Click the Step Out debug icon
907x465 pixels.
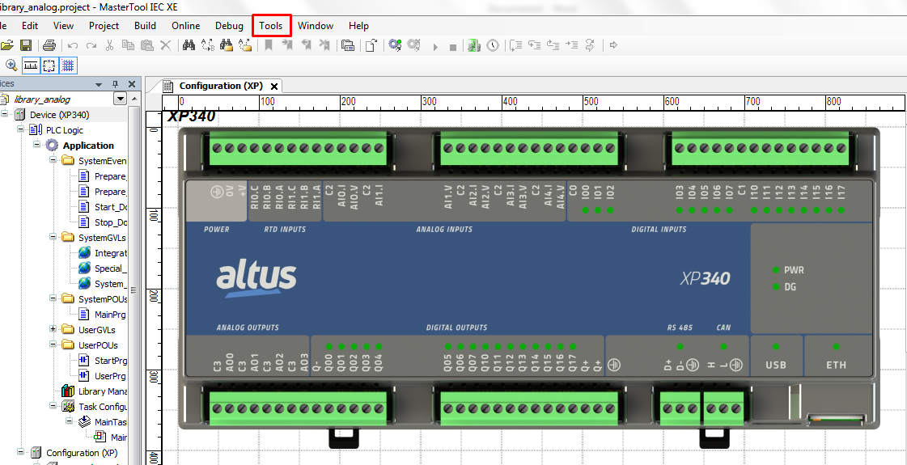pyautogui.click(x=553, y=45)
